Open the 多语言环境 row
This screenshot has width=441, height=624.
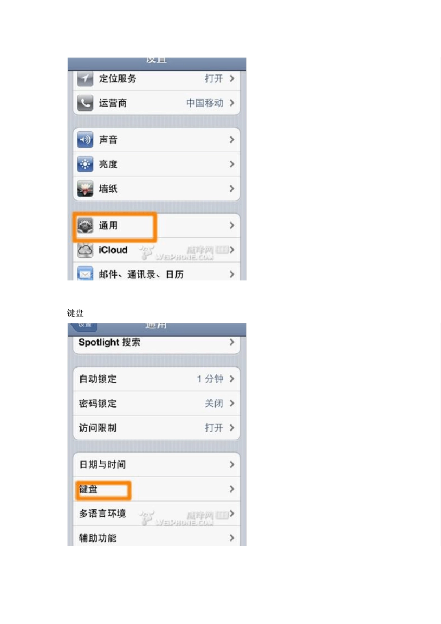click(157, 513)
